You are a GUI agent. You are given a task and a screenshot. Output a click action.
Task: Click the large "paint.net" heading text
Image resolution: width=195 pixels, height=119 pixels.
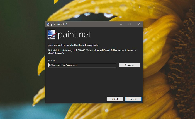click(74, 35)
